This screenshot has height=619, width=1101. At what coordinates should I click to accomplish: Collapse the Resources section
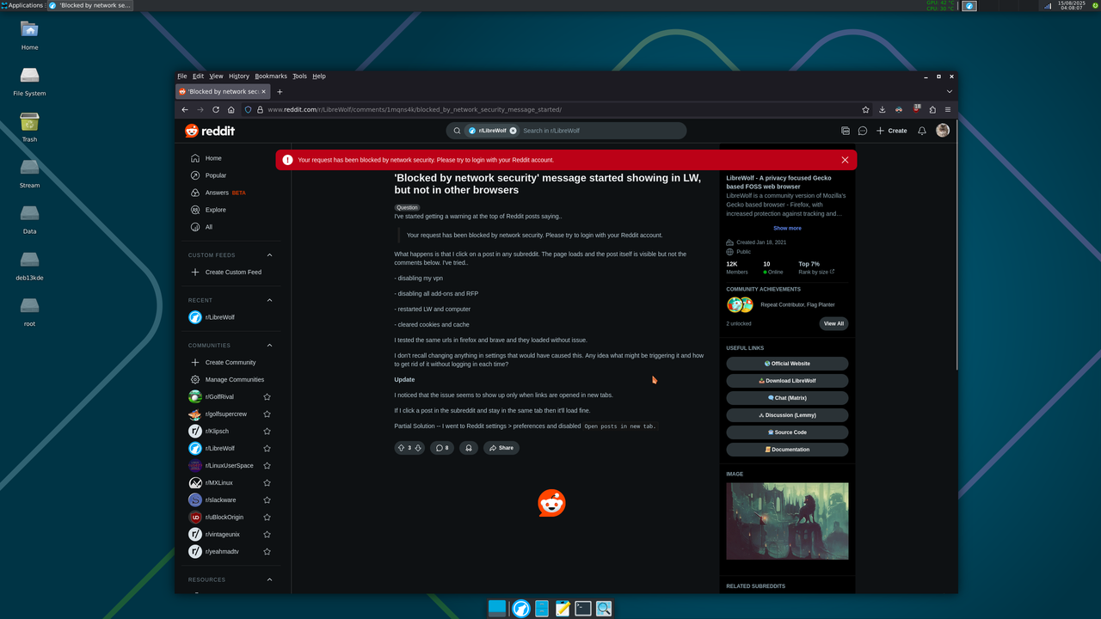(x=269, y=579)
